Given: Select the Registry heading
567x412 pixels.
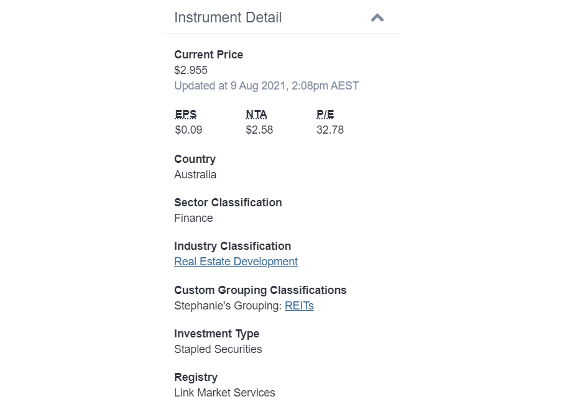Looking at the screenshot, I should pyautogui.click(x=195, y=377).
